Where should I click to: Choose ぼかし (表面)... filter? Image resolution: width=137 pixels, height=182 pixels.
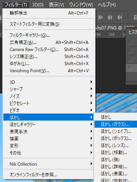pos(116,173)
